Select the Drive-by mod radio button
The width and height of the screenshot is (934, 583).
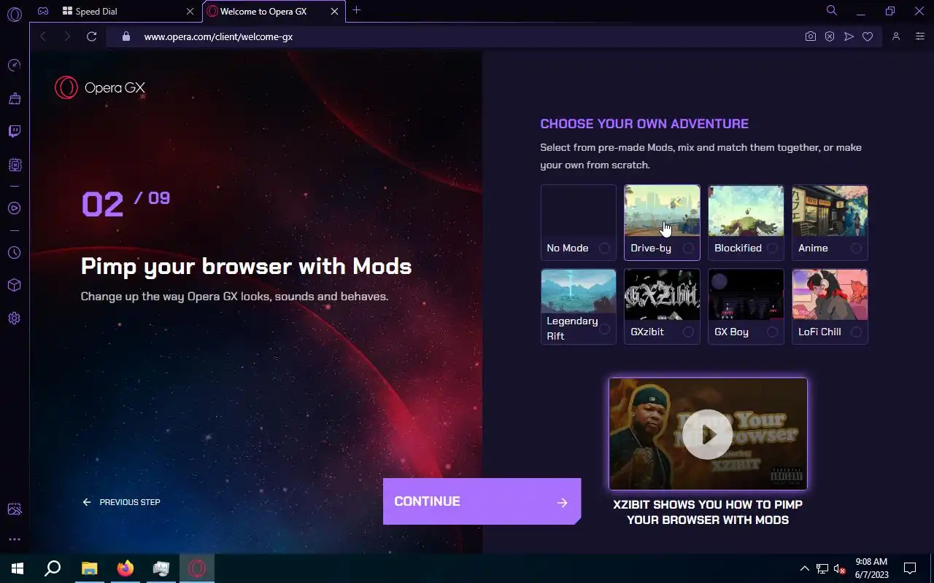(x=688, y=249)
